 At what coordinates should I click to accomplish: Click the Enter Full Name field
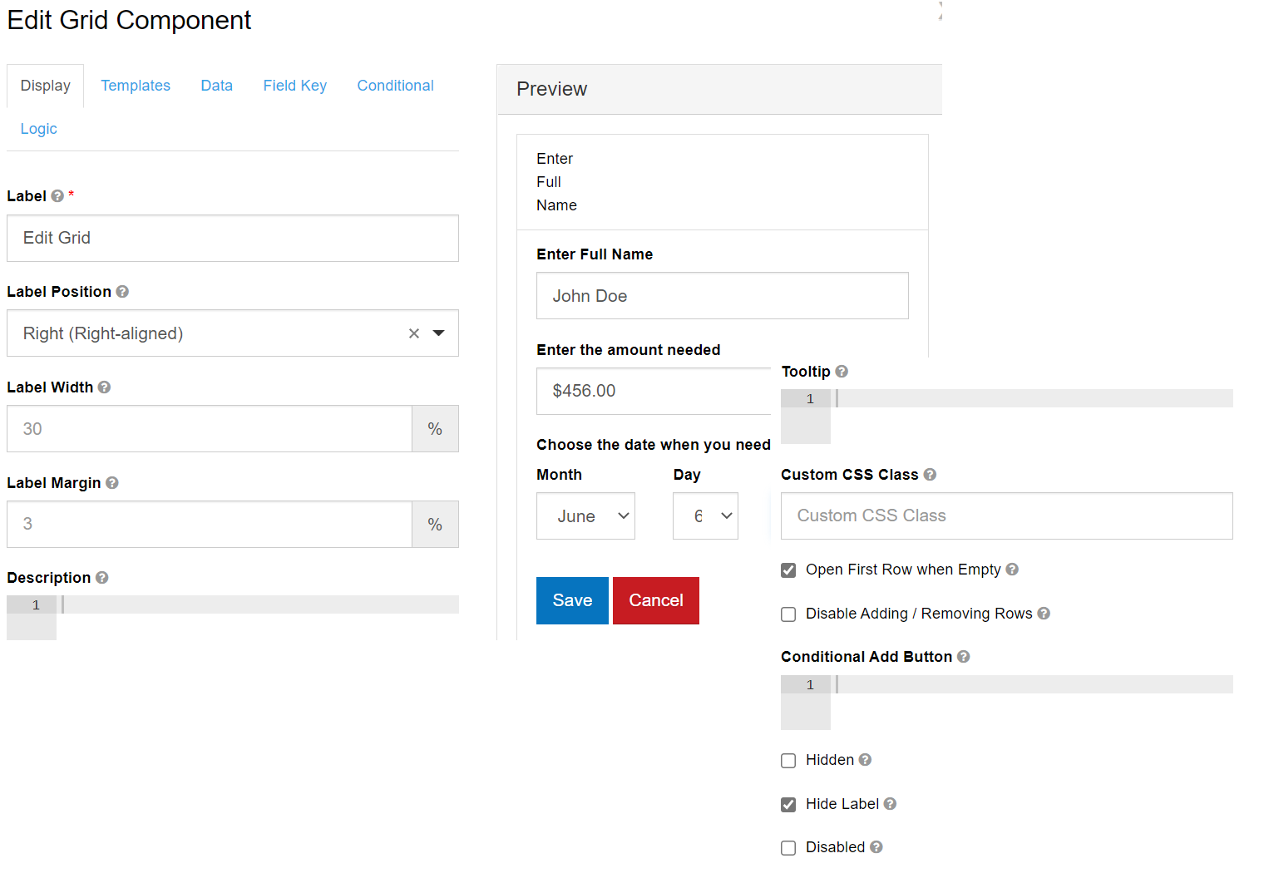[723, 296]
